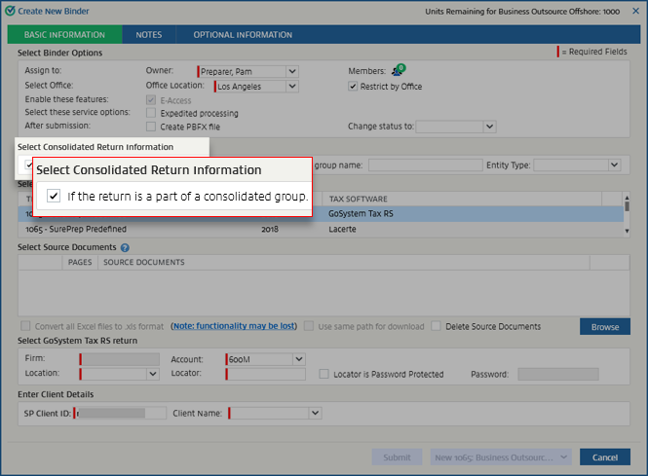Toggle Restrict by Office checkbox
Viewport: 648px width, 476px height.
tap(353, 86)
